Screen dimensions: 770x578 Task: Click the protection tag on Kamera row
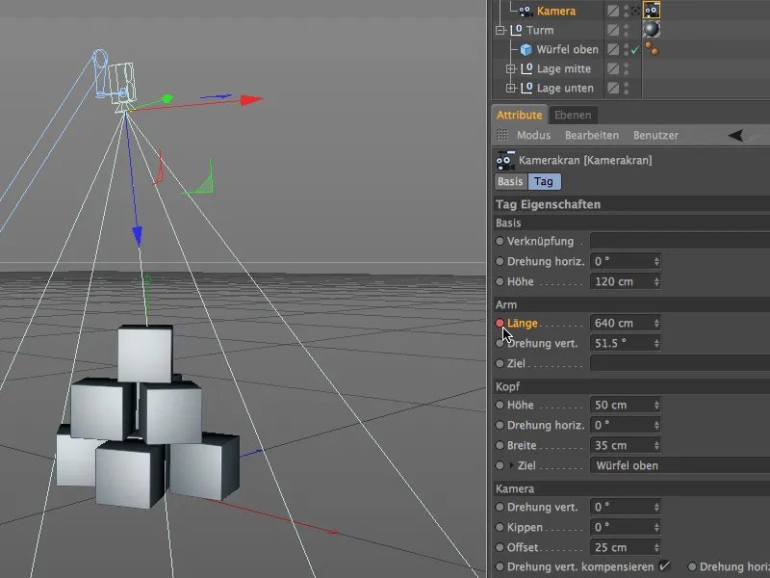click(635, 11)
